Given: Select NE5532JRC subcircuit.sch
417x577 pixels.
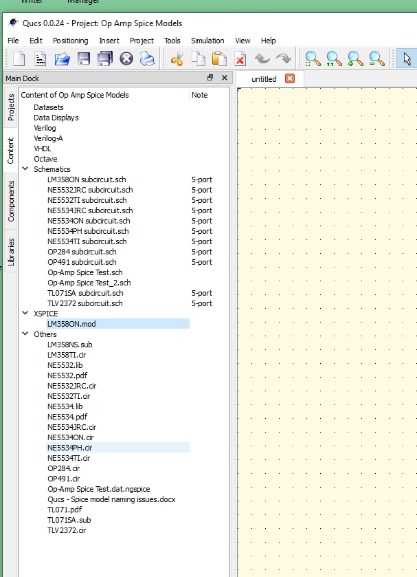Looking at the screenshot, I should [90, 190].
